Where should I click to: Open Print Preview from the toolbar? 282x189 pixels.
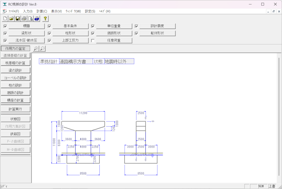tap(30, 19)
